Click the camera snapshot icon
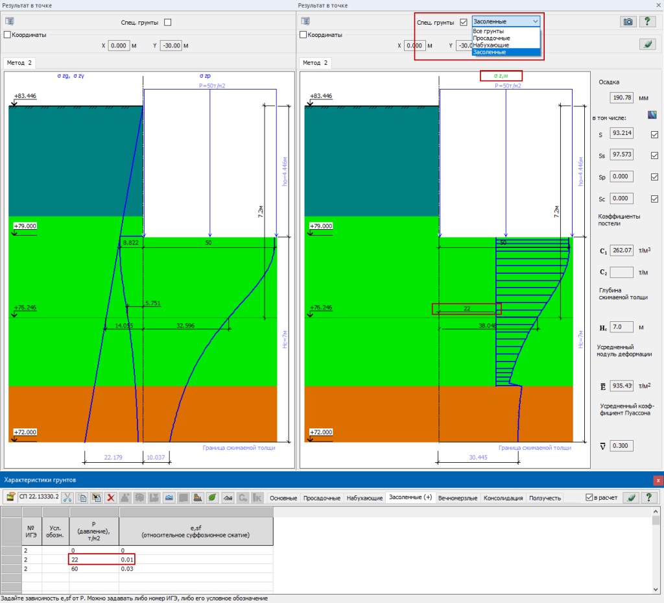Image resolution: width=664 pixels, height=603 pixels. [x=627, y=21]
